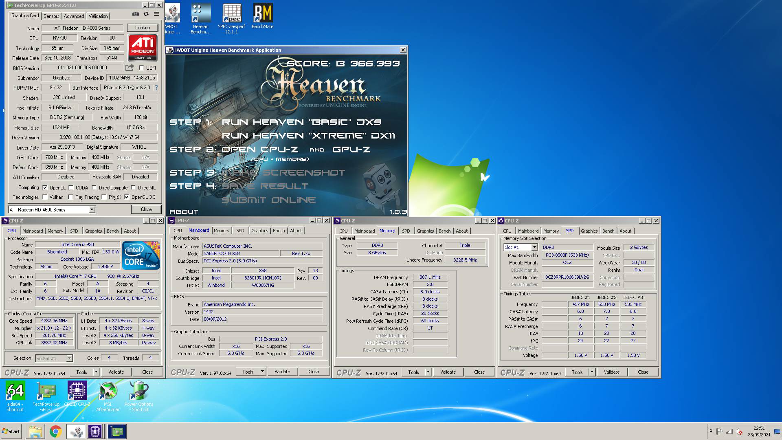Click the BIOS version share/export icon
The image size is (782, 440).
(x=130, y=68)
